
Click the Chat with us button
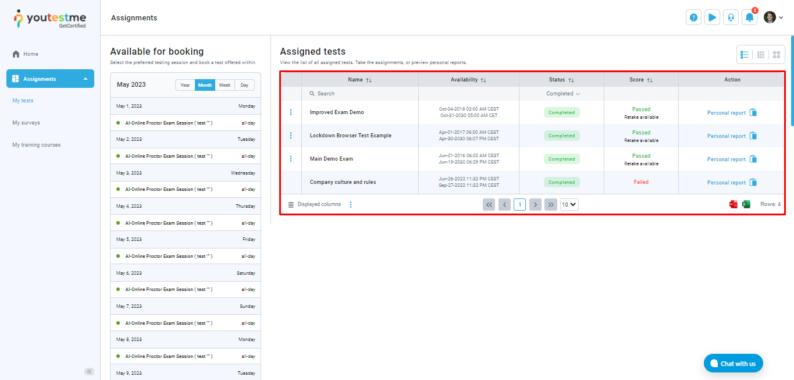click(733, 364)
